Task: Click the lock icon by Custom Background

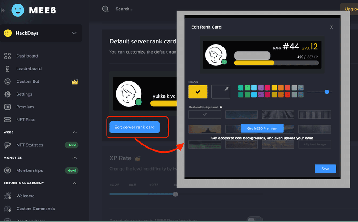Action: coord(221,107)
